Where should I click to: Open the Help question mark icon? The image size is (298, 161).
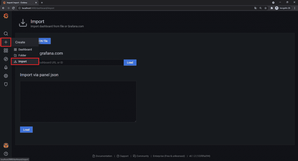point(6,154)
